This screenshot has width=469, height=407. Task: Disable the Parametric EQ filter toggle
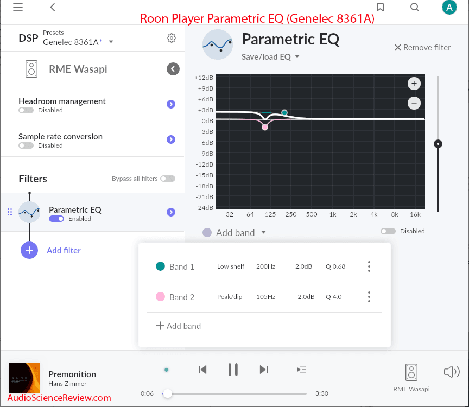(56, 219)
